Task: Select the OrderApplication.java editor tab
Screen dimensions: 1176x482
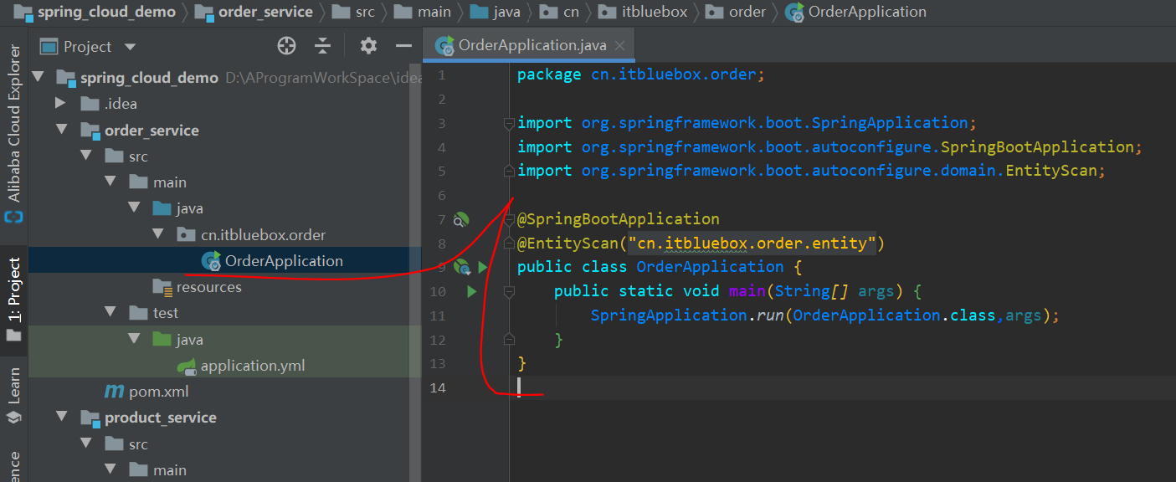Action: click(x=530, y=45)
